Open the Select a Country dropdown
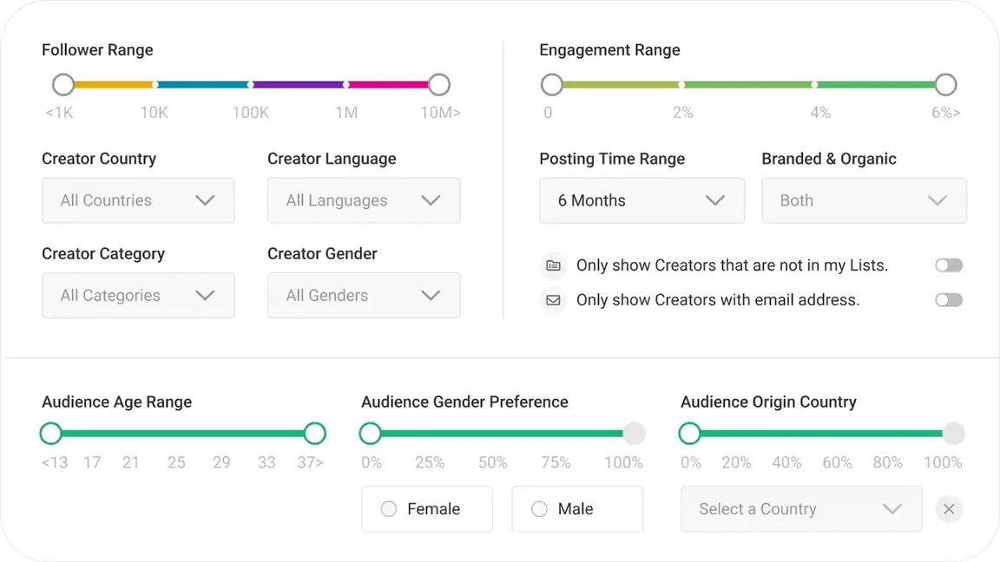 pyautogui.click(x=800, y=509)
